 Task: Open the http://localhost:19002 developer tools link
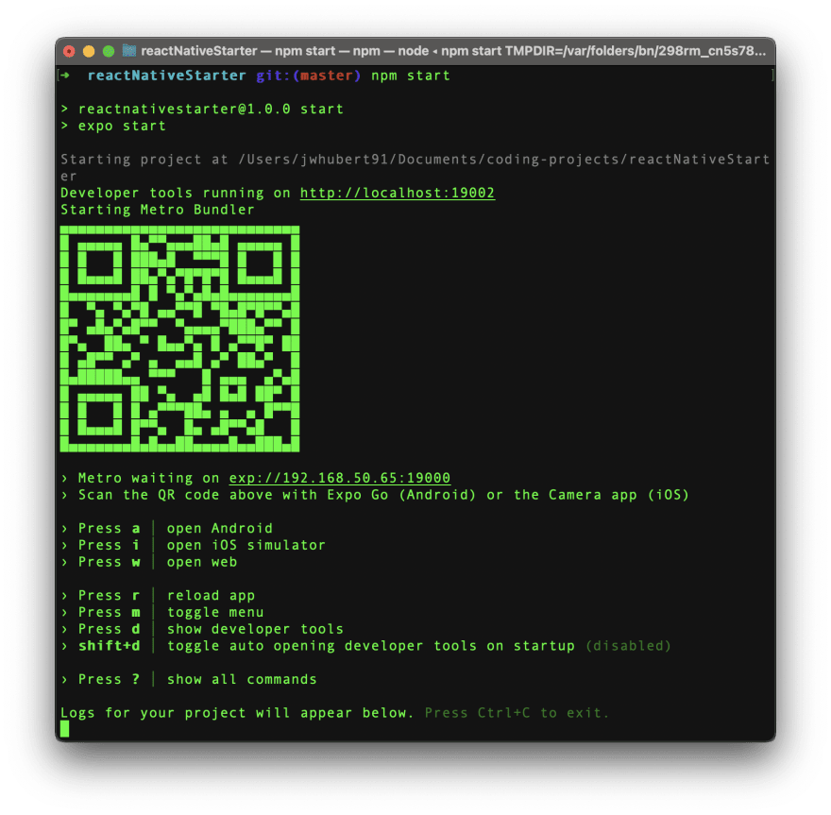398,193
